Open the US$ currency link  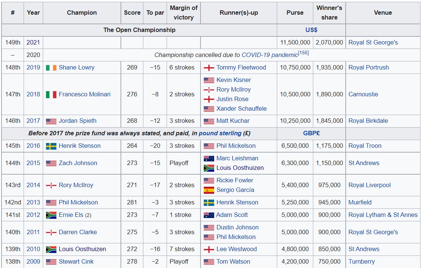(311, 30)
